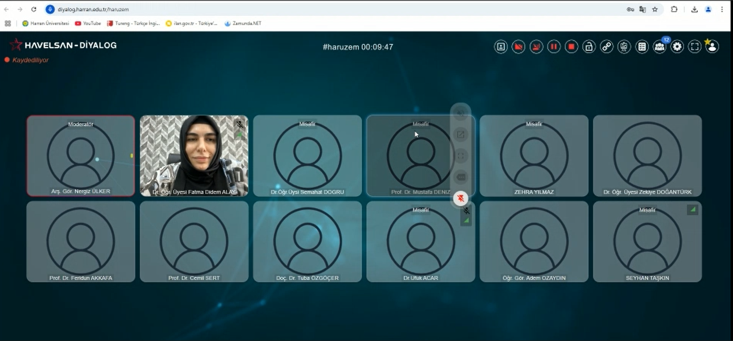Open the presentation board icon
This screenshot has height=341, width=733.
pos(624,47)
